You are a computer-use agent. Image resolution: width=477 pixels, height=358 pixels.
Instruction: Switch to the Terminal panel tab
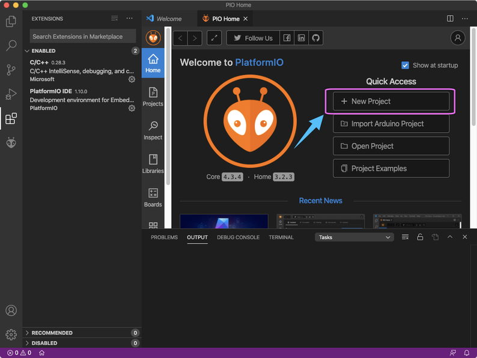(281, 237)
